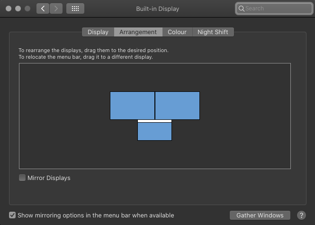Go back to the previous preference pane

43,9
